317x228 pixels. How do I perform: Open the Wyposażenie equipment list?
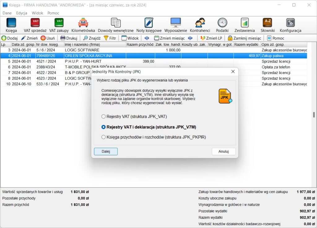(176, 25)
